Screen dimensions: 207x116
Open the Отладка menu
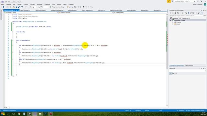(32, 4)
